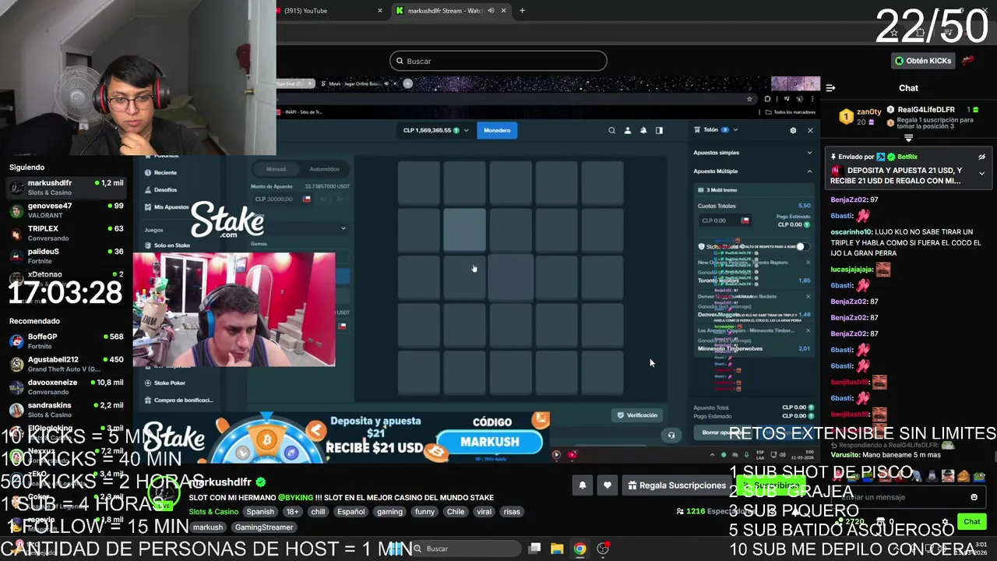Open BoffeGP recommended channel
Screen dimensions: 997x561
(66, 341)
